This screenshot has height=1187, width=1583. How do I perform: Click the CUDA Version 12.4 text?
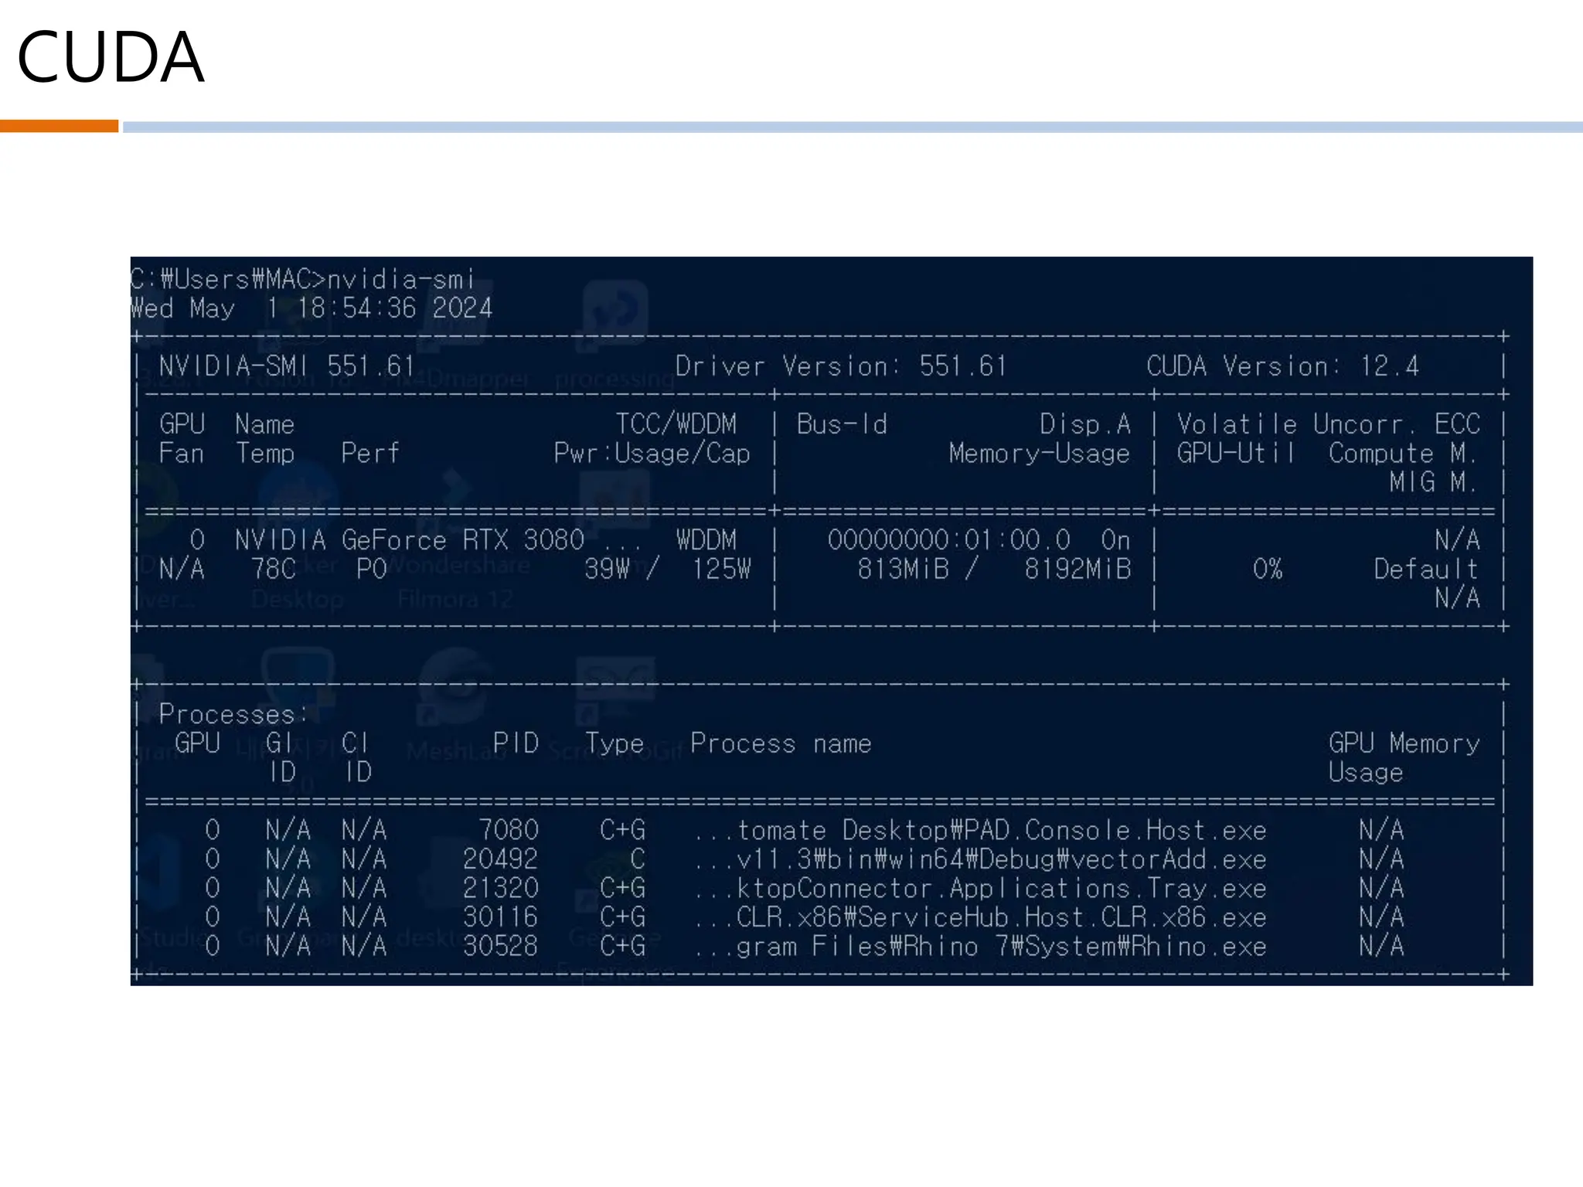[1282, 366]
